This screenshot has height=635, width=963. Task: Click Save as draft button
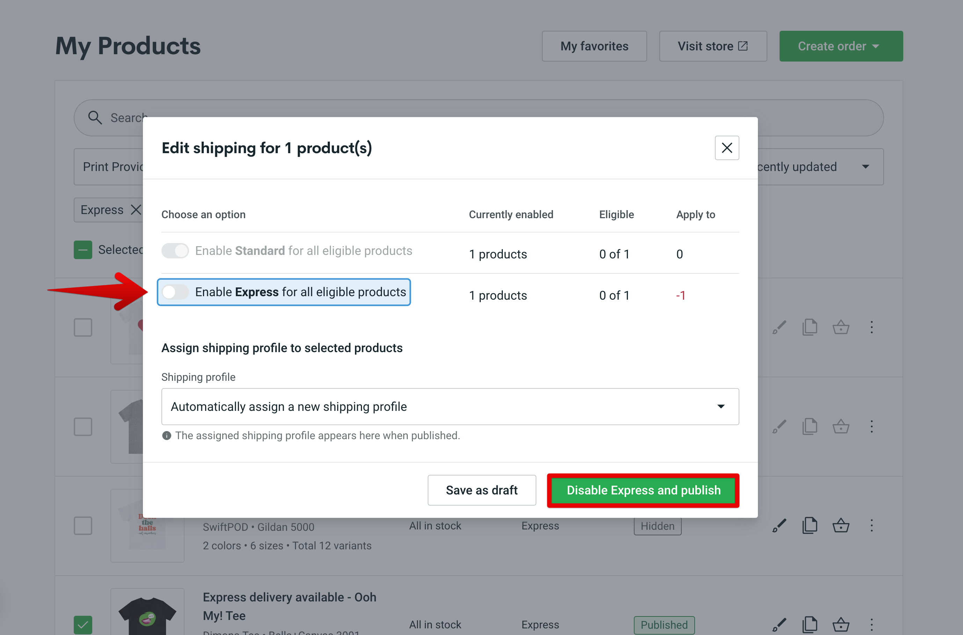(x=482, y=490)
